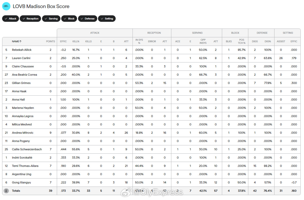Click Lauren Carlini's 26 assists value
The width and height of the screenshot is (304, 200).
point(281,58)
